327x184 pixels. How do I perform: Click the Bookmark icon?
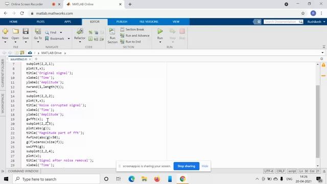47,38
